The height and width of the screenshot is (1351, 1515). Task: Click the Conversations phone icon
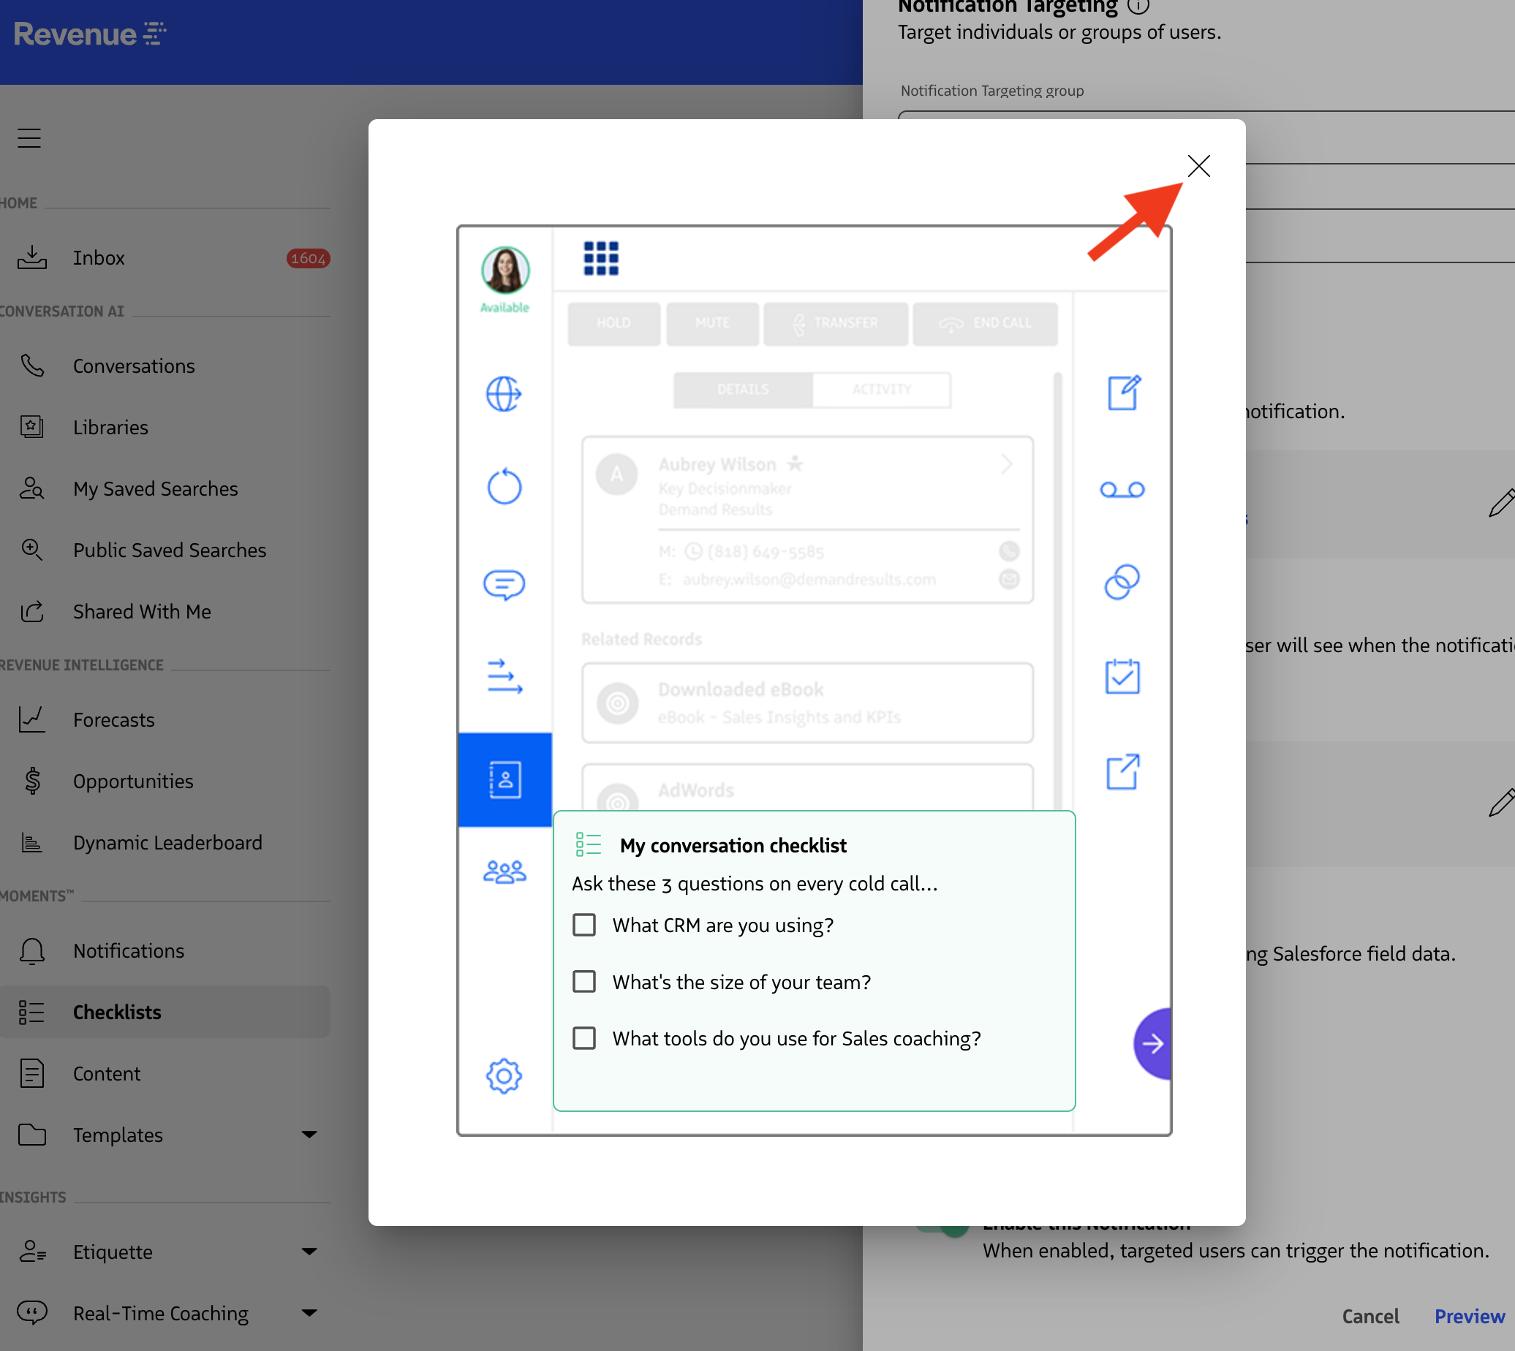click(32, 366)
